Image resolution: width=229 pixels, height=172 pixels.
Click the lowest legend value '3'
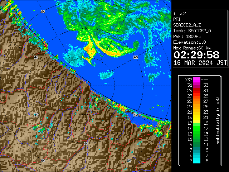[191, 161]
